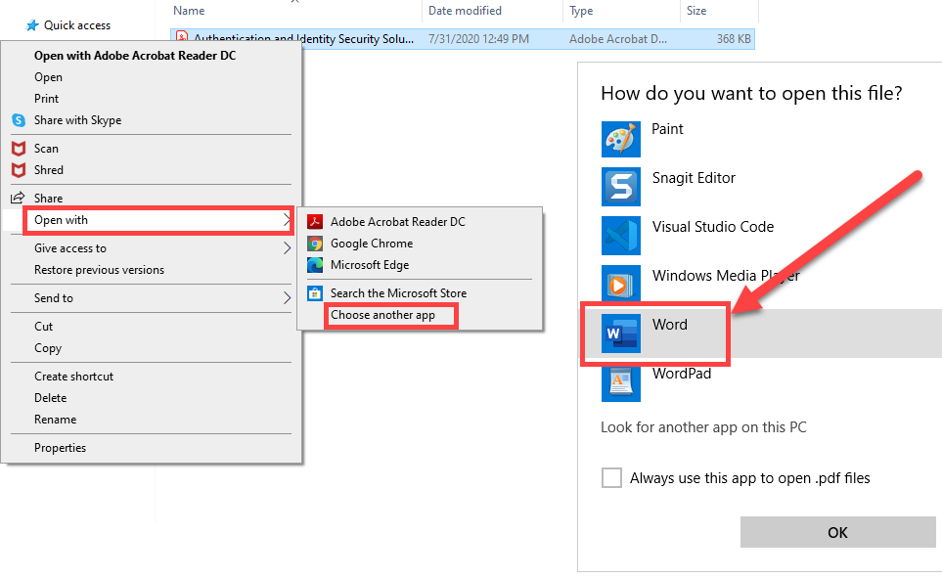942x578 pixels.
Task: Click the share arrow icon beside Share
Action: pos(18,198)
